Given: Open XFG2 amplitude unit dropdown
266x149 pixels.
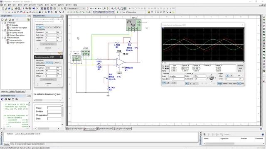Looking at the screenshot, I should click(59, 73).
